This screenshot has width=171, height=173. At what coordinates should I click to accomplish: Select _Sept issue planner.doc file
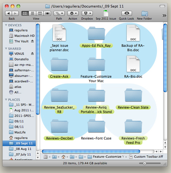tap(59, 38)
